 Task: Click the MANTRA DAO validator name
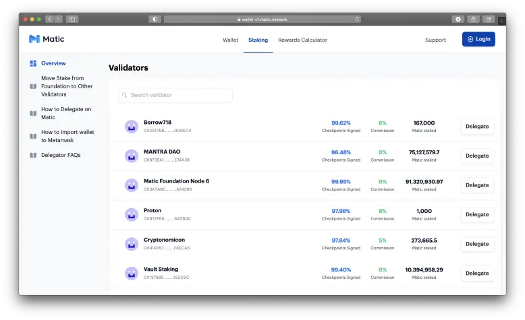point(162,152)
